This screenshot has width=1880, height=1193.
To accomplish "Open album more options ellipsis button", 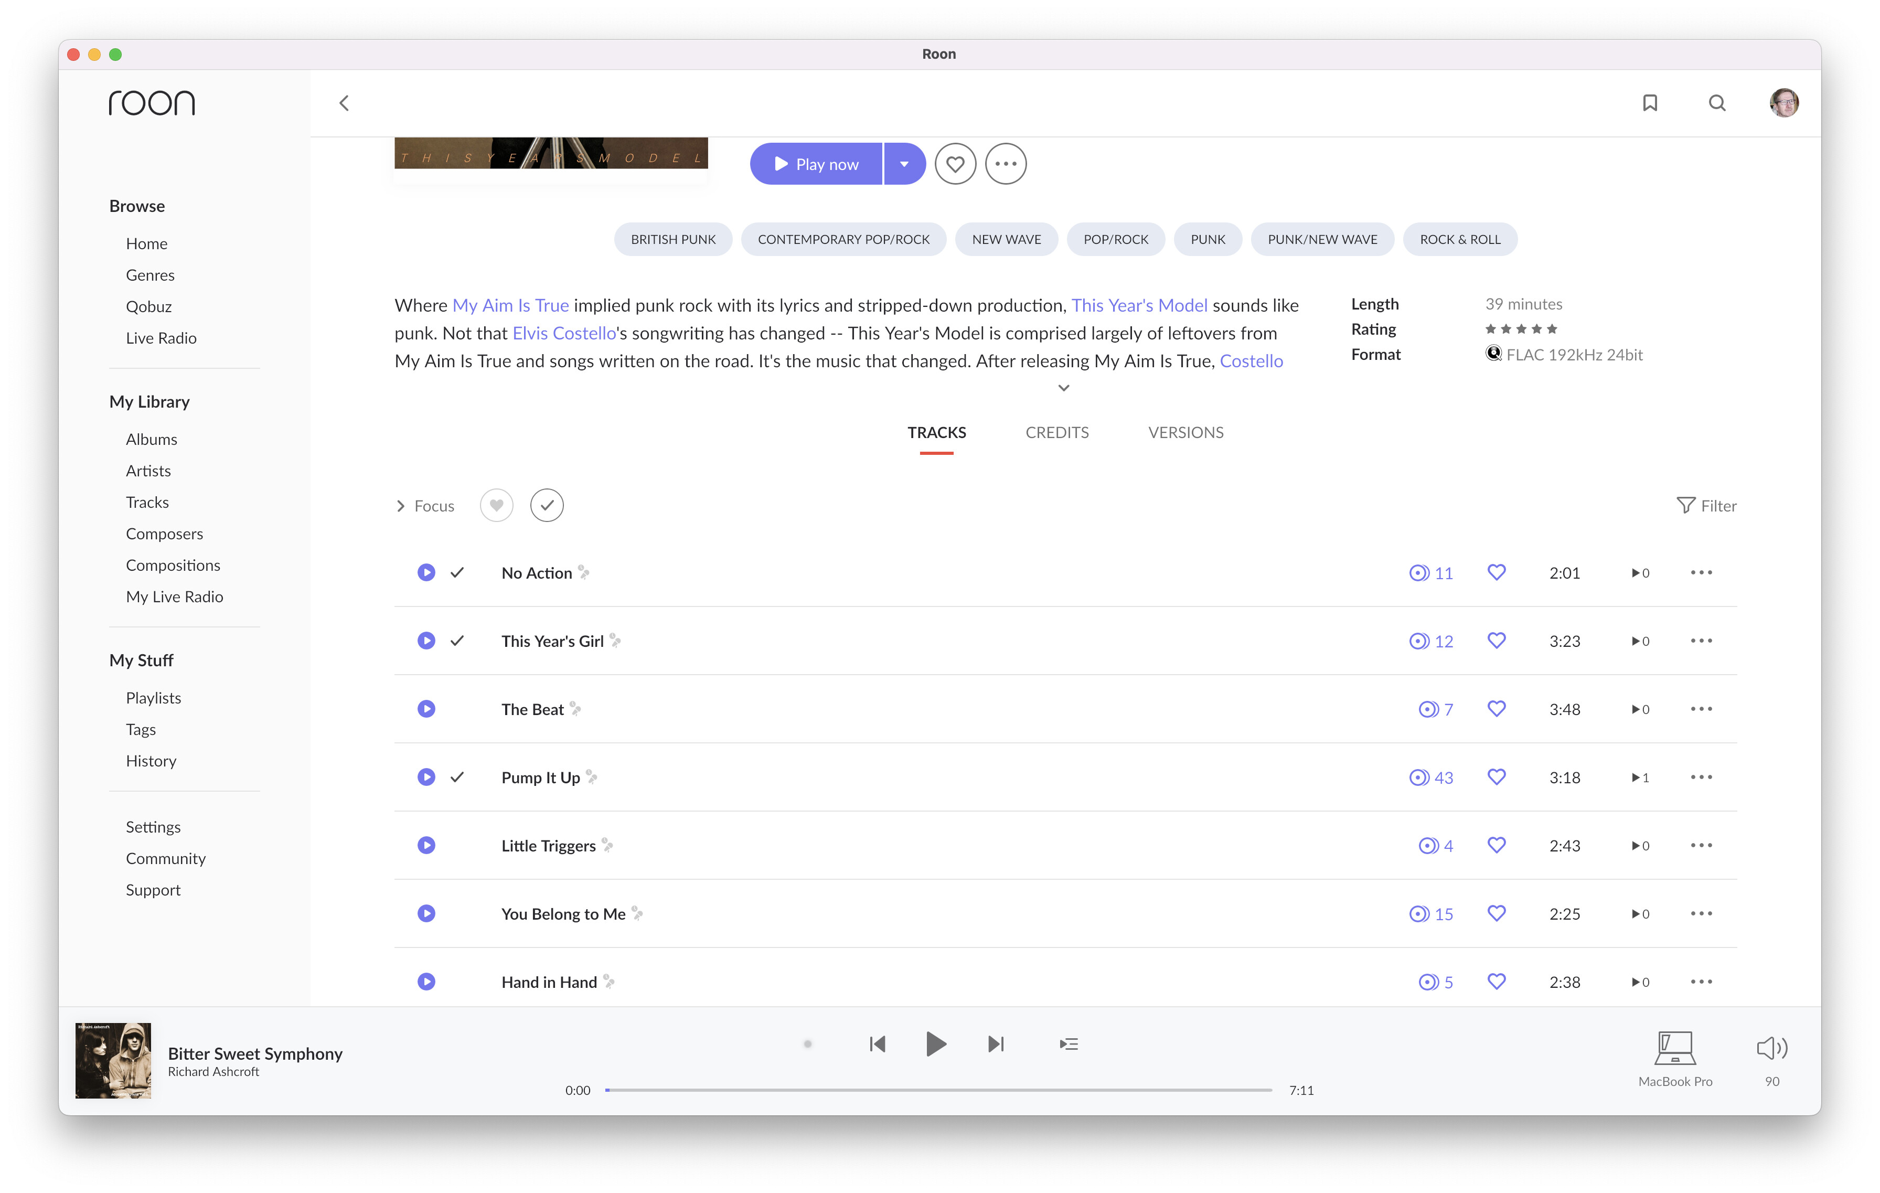I will [1006, 164].
